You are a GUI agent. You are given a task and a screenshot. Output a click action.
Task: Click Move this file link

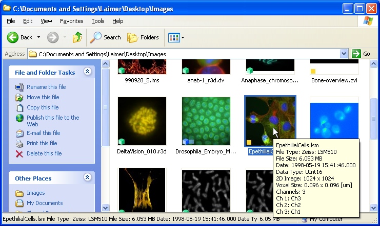[x=43, y=97]
